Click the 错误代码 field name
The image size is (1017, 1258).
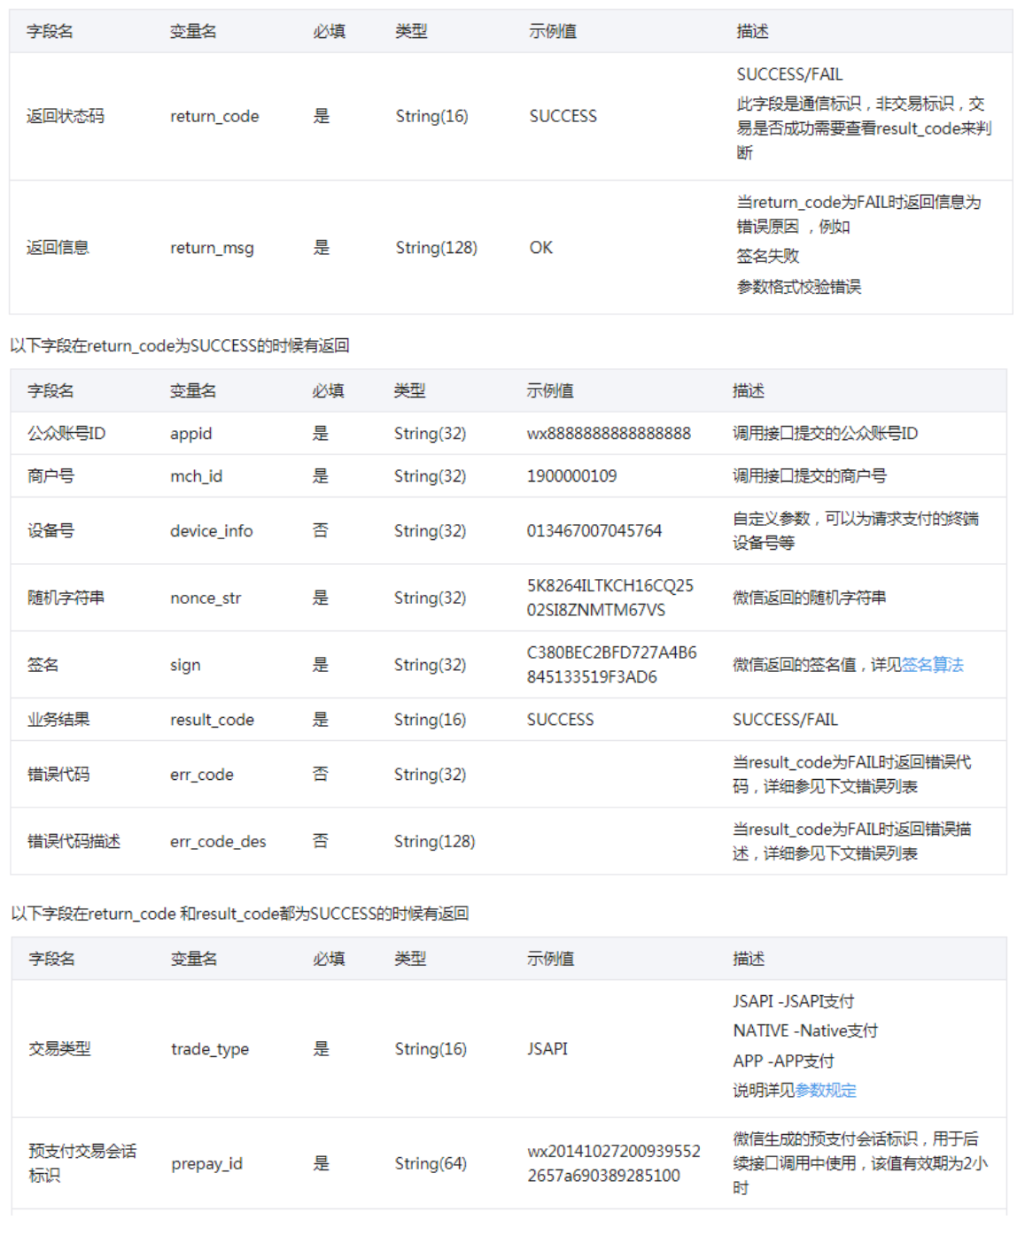tap(58, 775)
